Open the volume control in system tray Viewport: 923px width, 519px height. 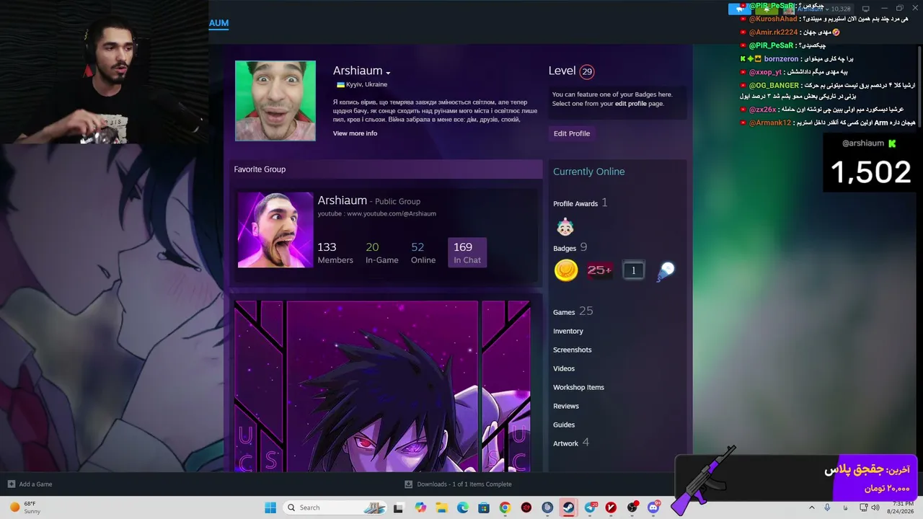[875, 507]
